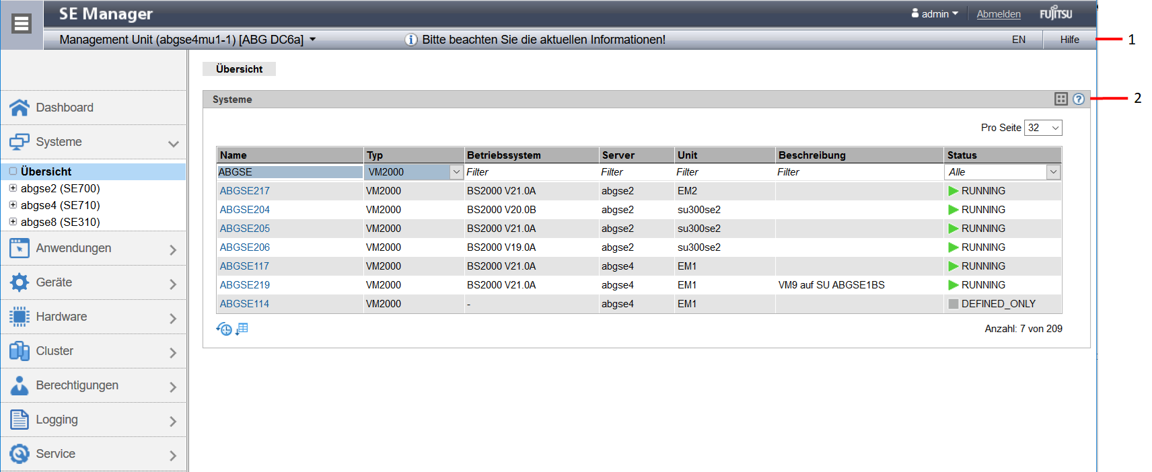Expand the Service menu chevron
The height and width of the screenshot is (472, 1152).
pyautogui.click(x=174, y=455)
